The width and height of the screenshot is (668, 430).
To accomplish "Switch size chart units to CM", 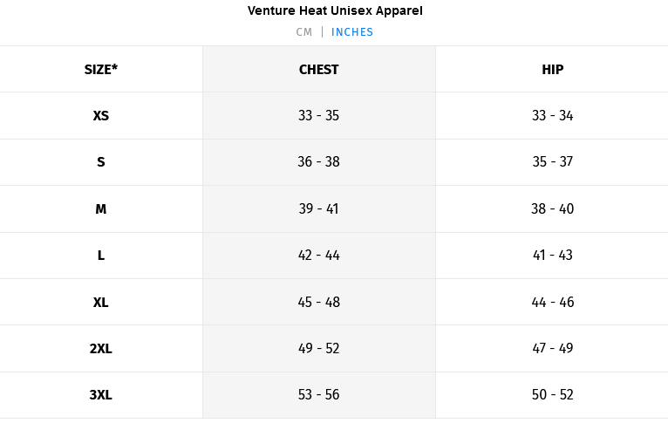I will pos(303,32).
